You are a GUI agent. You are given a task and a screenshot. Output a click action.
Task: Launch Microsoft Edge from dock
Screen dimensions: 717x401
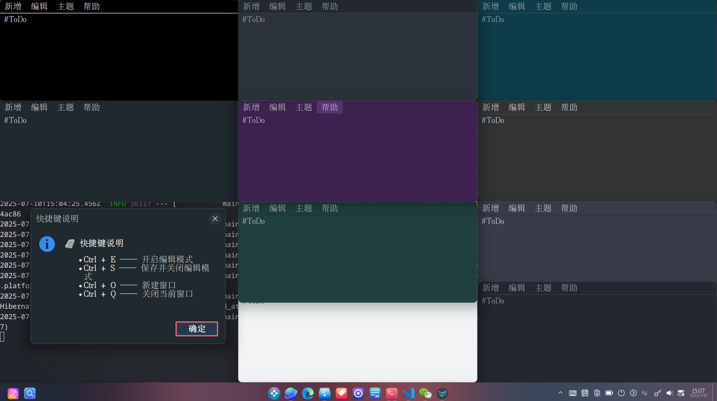coord(308,393)
